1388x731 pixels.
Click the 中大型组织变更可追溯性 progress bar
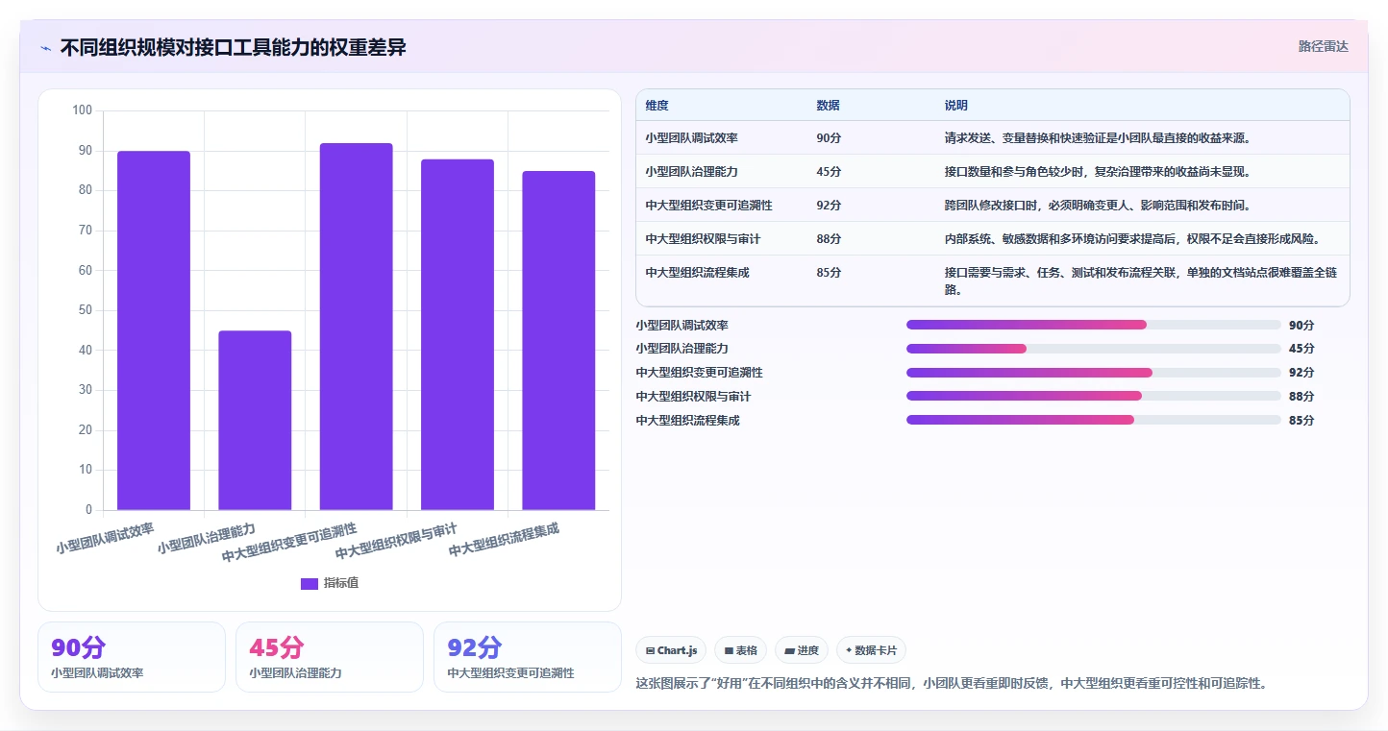click(x=1094, y=372)
